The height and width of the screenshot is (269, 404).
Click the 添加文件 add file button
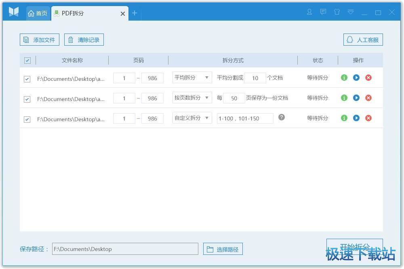click(40, 40)
